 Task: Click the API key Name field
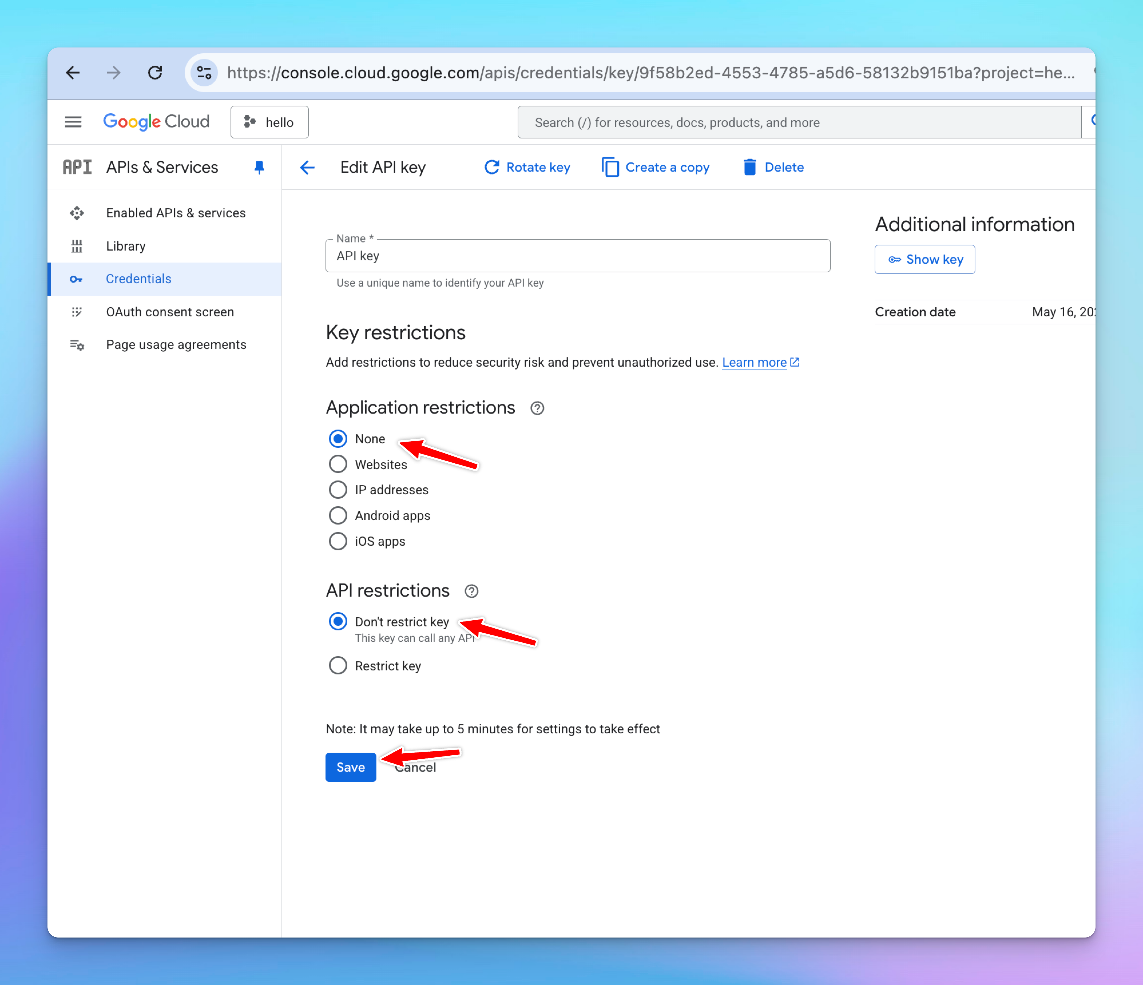click(x=577, y=256)
